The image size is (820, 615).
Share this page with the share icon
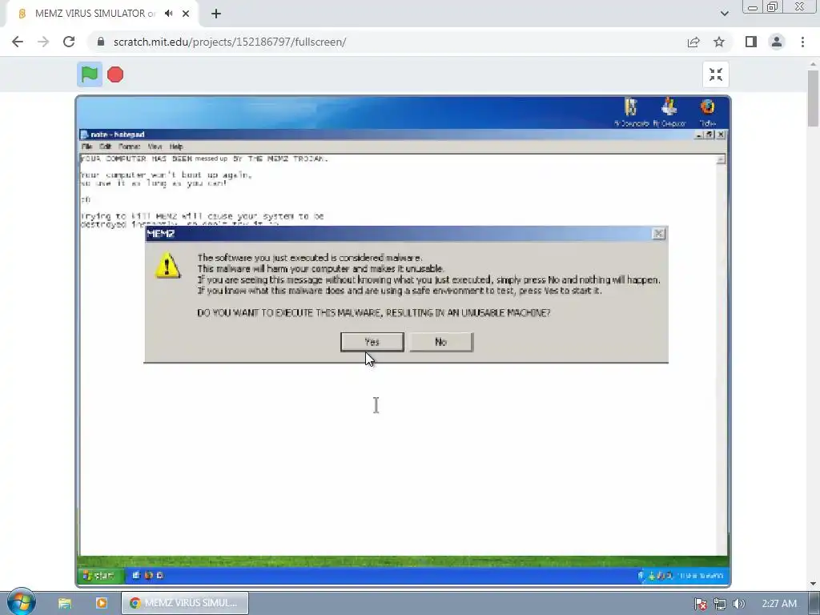pyautogui.click(x=693, y=42)
